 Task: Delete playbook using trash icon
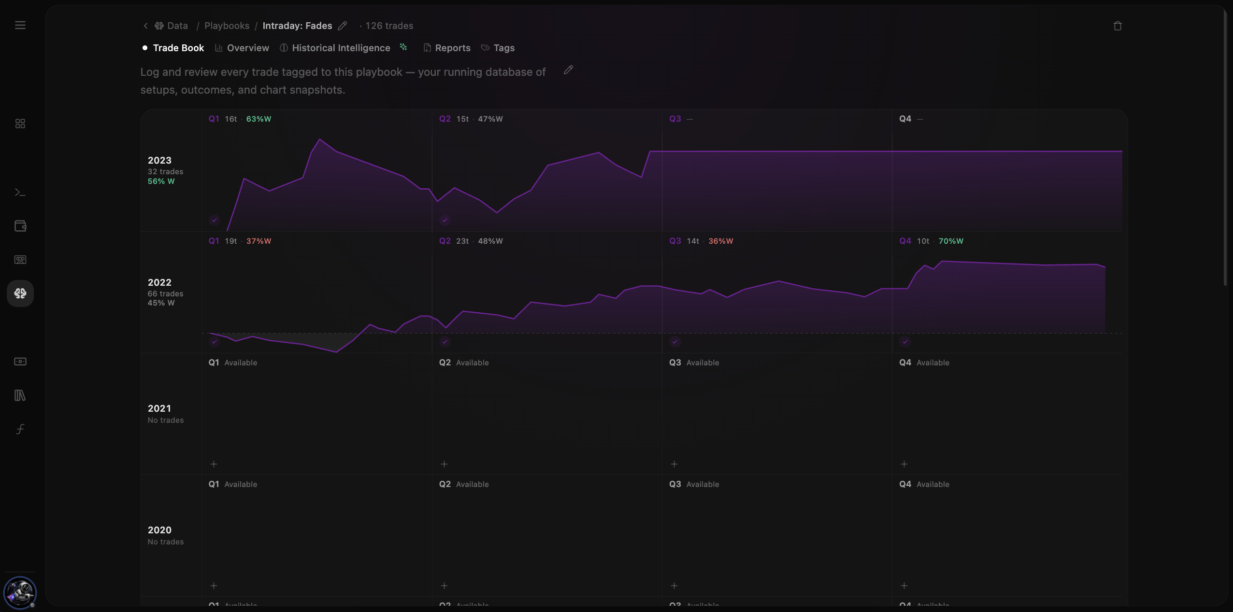(x=1118, y=26)
